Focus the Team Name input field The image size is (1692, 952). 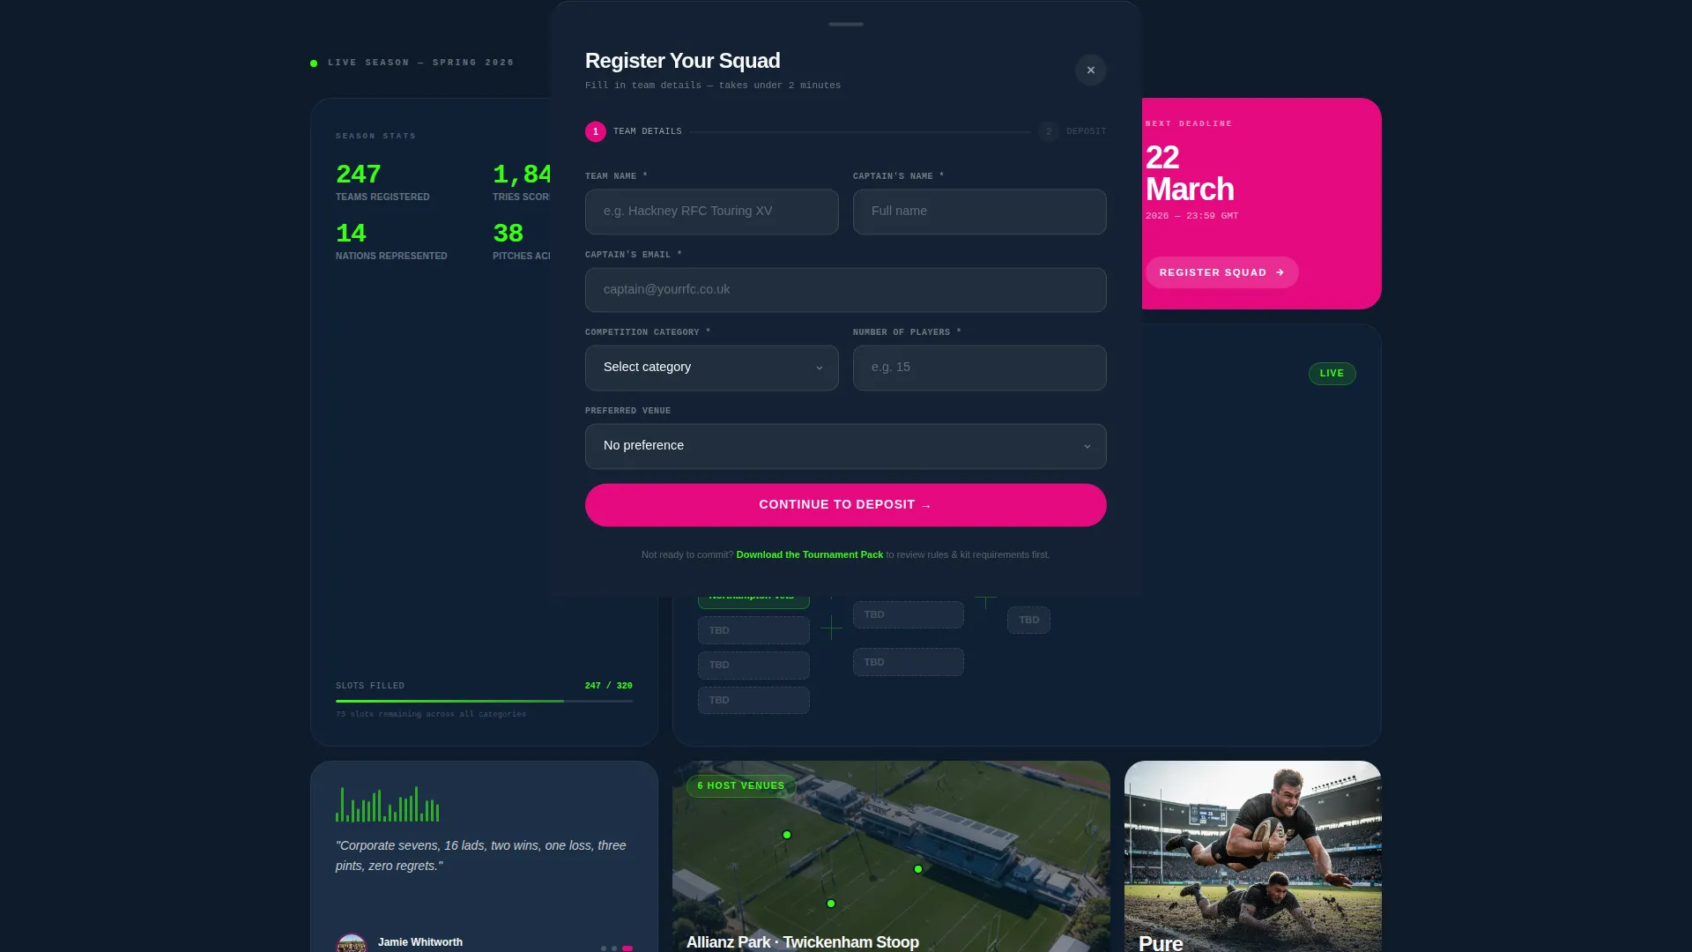click(711, 212)
